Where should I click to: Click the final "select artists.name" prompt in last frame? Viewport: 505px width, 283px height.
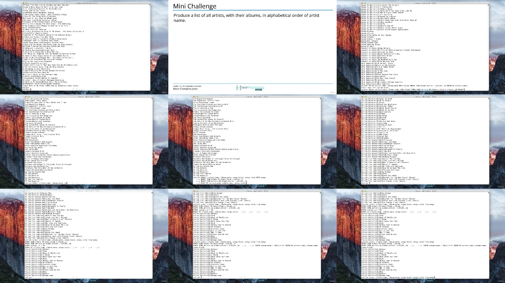[x=398, y=277]
